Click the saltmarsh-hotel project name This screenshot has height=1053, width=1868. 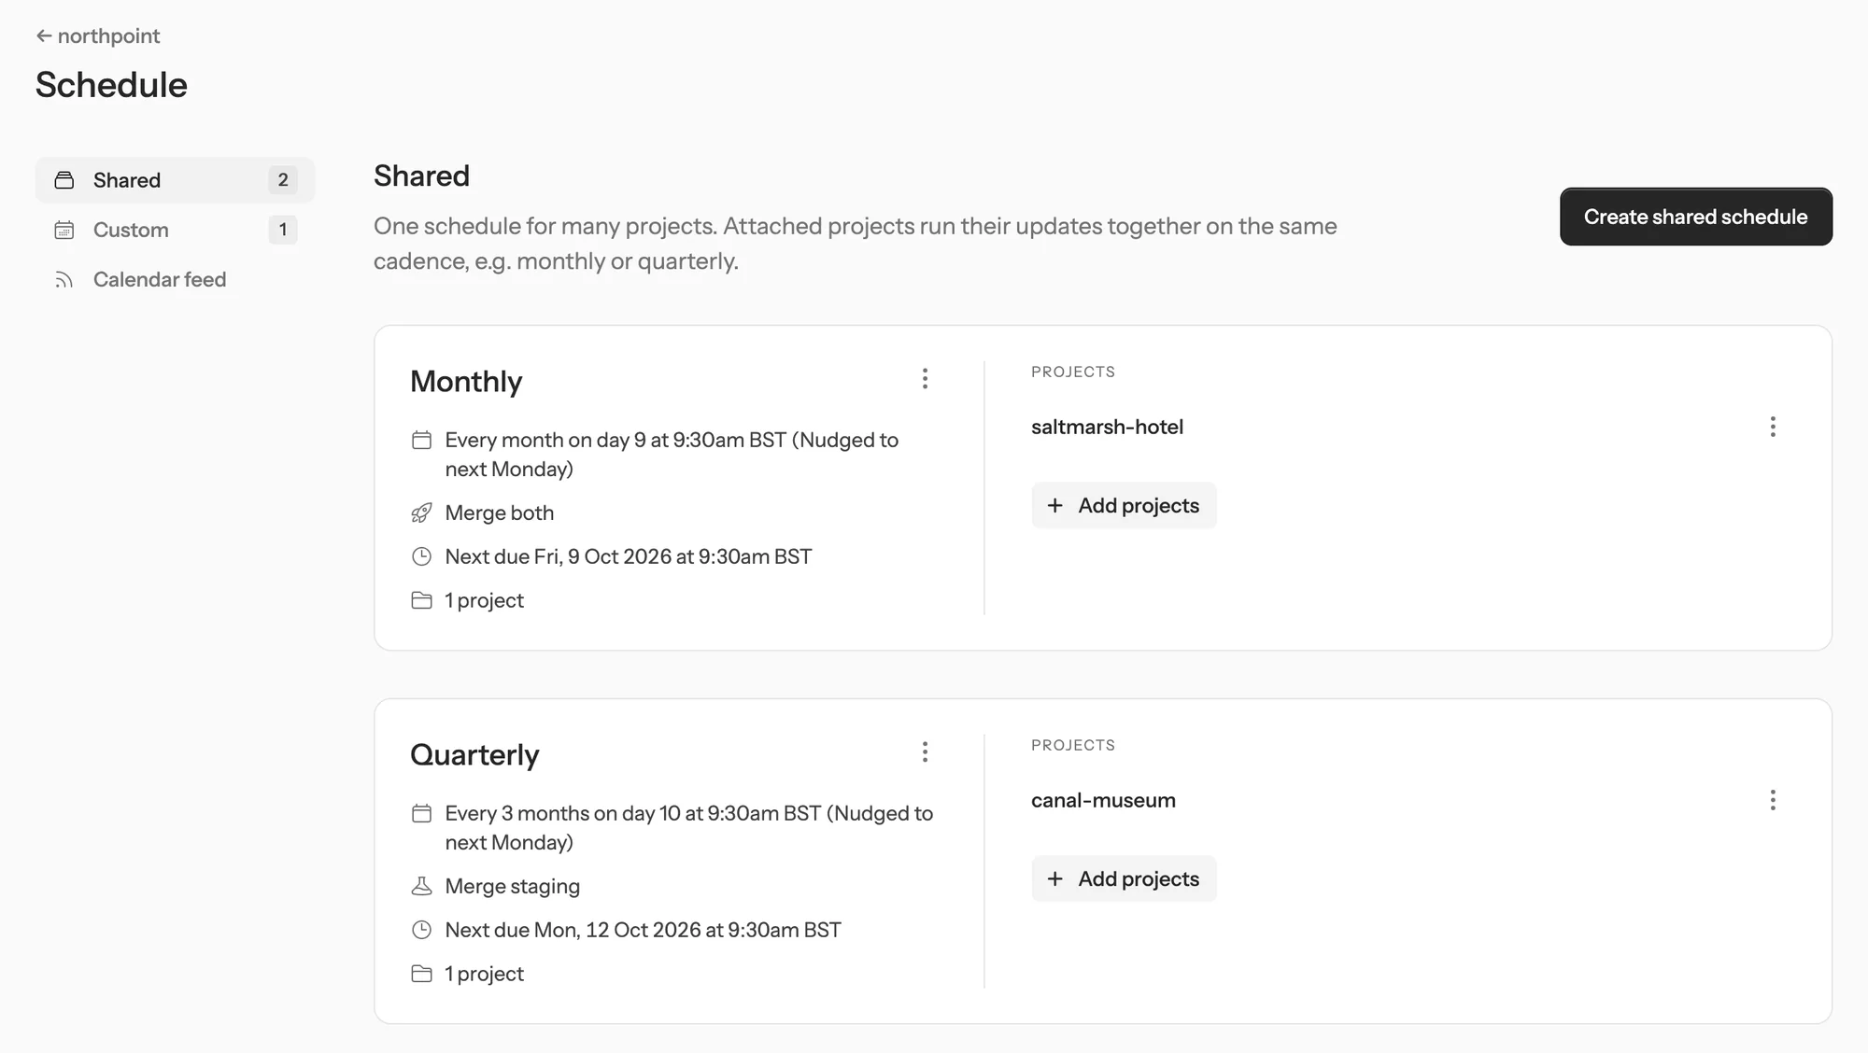pyautogui.click(x=1107, y=427)
